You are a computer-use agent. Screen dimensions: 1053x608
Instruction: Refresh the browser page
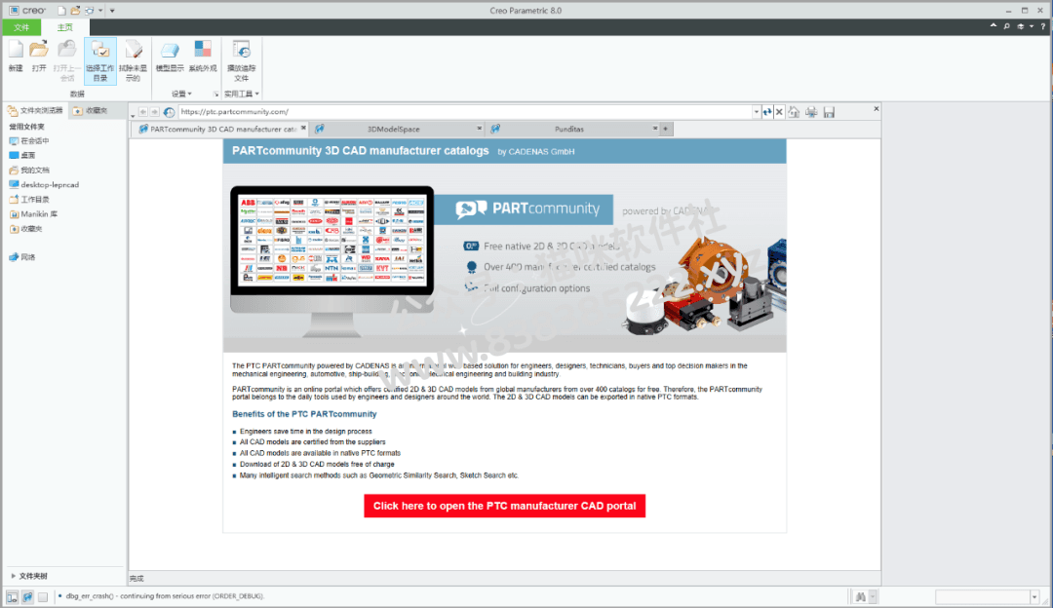[767, 112]
